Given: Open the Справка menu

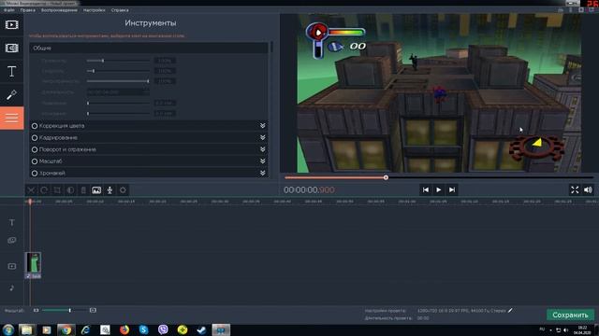Looking at the screenshot, I should tap(120, 10).
